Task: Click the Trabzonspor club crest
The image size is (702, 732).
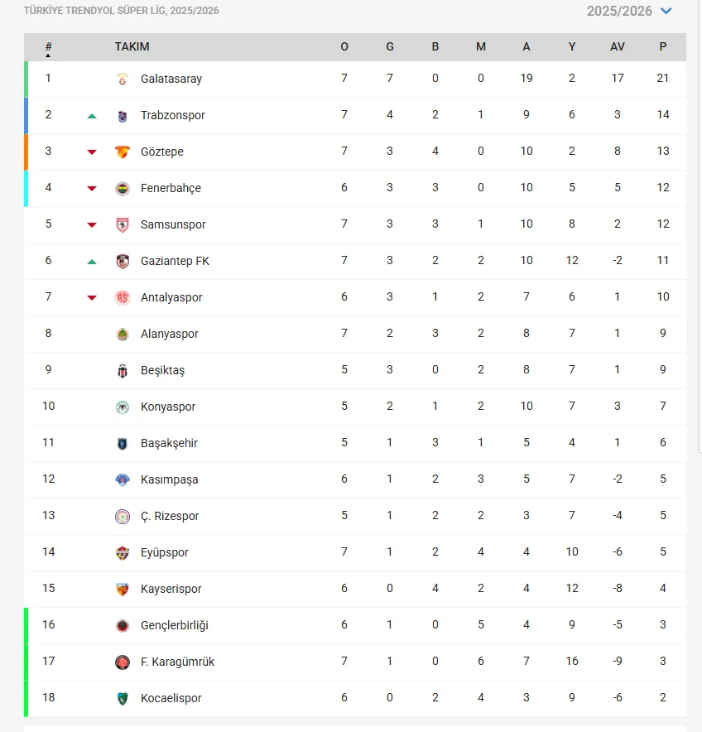Action: (123, 115)
